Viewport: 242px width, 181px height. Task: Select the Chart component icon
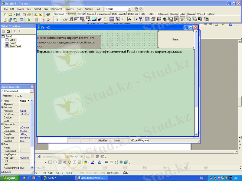point(165,19)
